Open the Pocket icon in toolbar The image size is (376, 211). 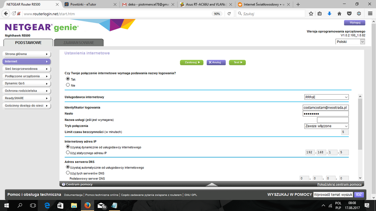349,14
